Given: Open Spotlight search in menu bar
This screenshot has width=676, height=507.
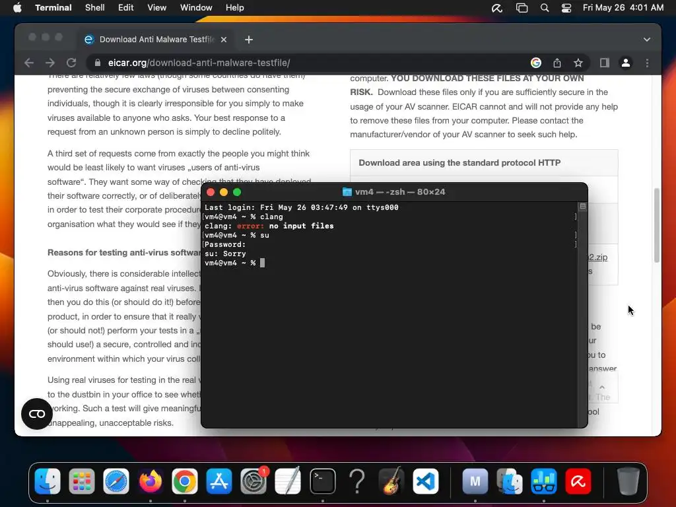Looking at the screenshot, I should coord(545,8).
